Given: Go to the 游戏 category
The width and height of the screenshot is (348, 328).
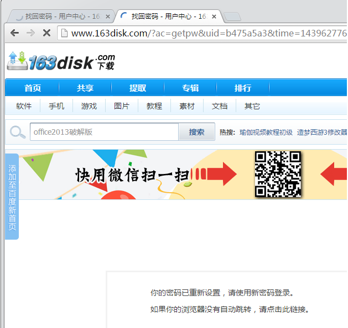Looking at the screenshot, I should point(89,106).
